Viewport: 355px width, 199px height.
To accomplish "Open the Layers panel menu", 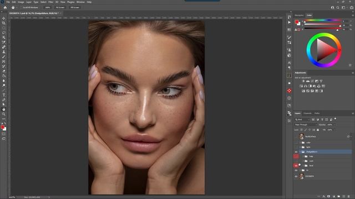I will pyautogui.click(x=353, y=113).
